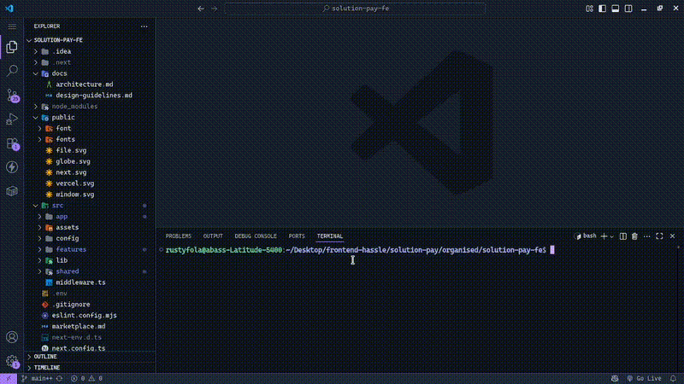Open notifications bell in status bar

click(x=673, y=378)
